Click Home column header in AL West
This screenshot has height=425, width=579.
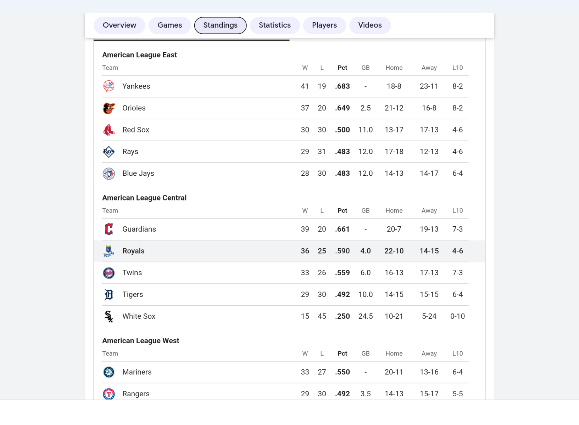[394, 353]
